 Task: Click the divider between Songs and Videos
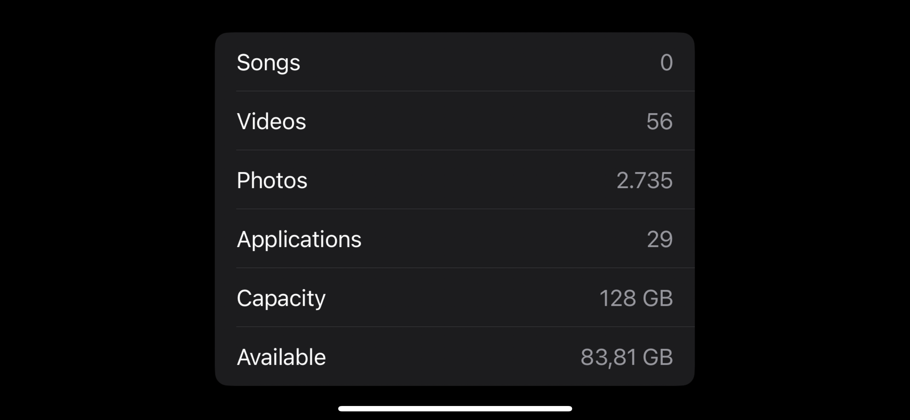coord(465,91)
